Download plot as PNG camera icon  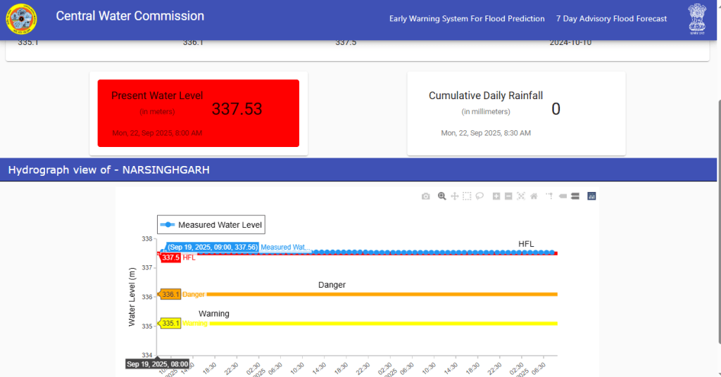pyautogui.click(x=425, y=196)
